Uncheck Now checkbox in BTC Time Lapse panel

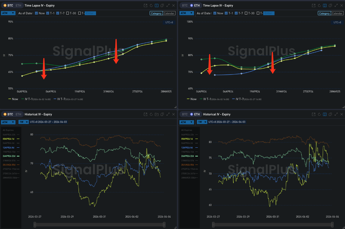(37, 13)
